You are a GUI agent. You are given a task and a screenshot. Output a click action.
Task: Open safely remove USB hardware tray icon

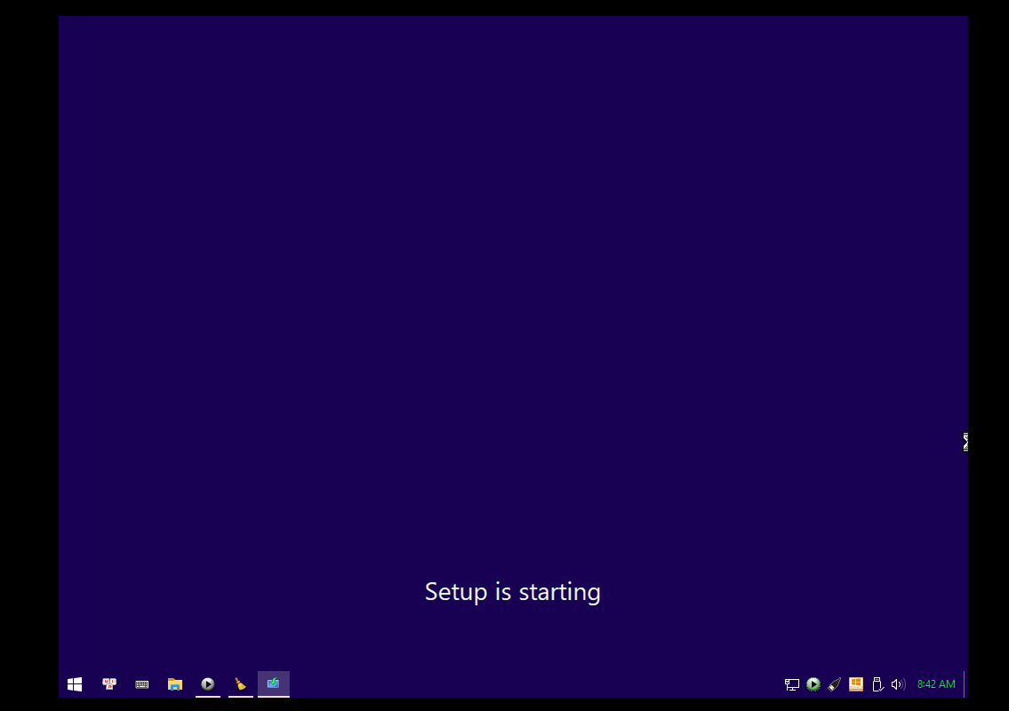pos(877,684)
